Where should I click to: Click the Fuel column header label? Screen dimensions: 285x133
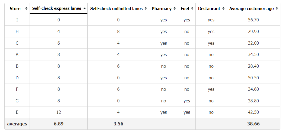185,8
